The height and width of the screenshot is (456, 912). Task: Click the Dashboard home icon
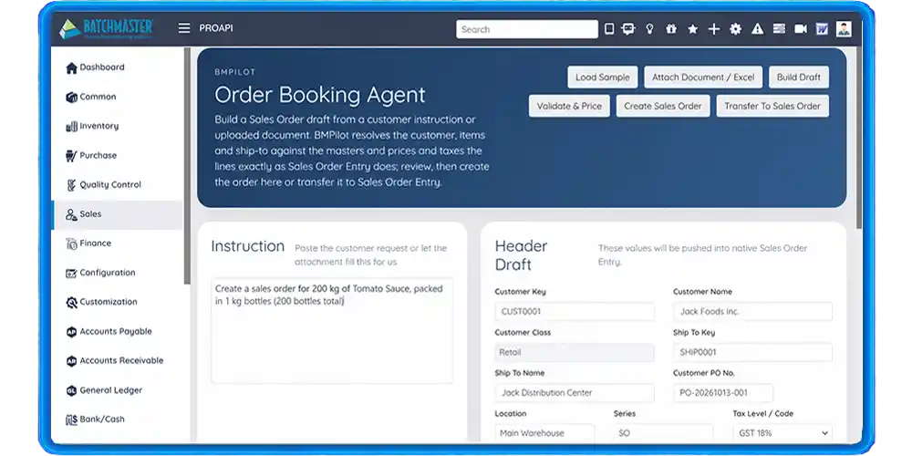[x=71, y=68]
